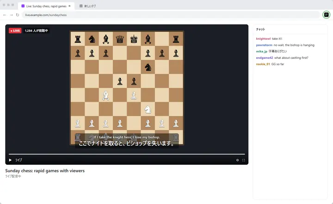
Task: Switch to the 新しいタブ tab
Action: (87, 6)
